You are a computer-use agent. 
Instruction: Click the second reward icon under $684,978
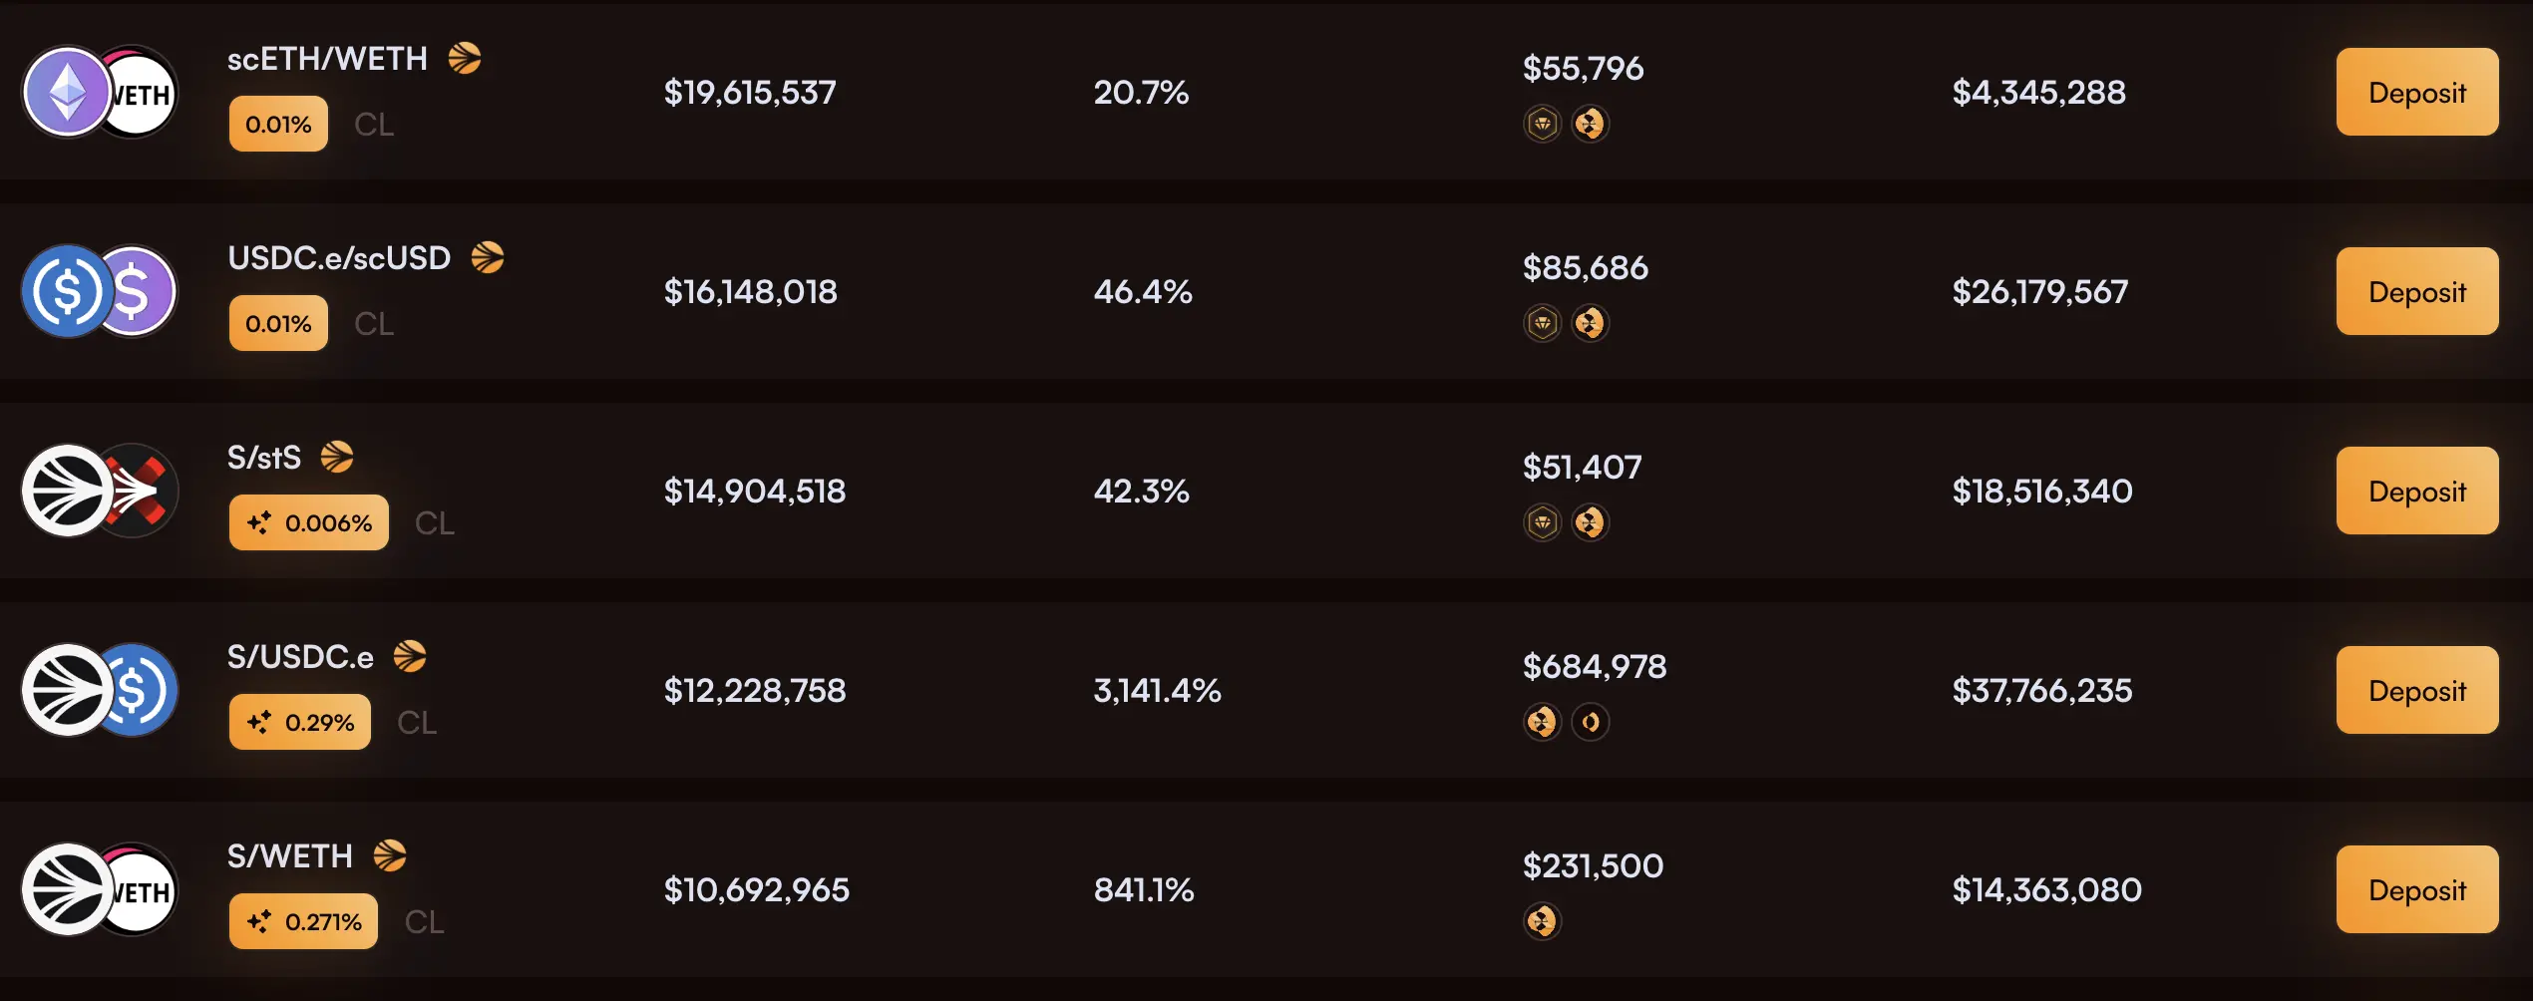click(1591, 722)
